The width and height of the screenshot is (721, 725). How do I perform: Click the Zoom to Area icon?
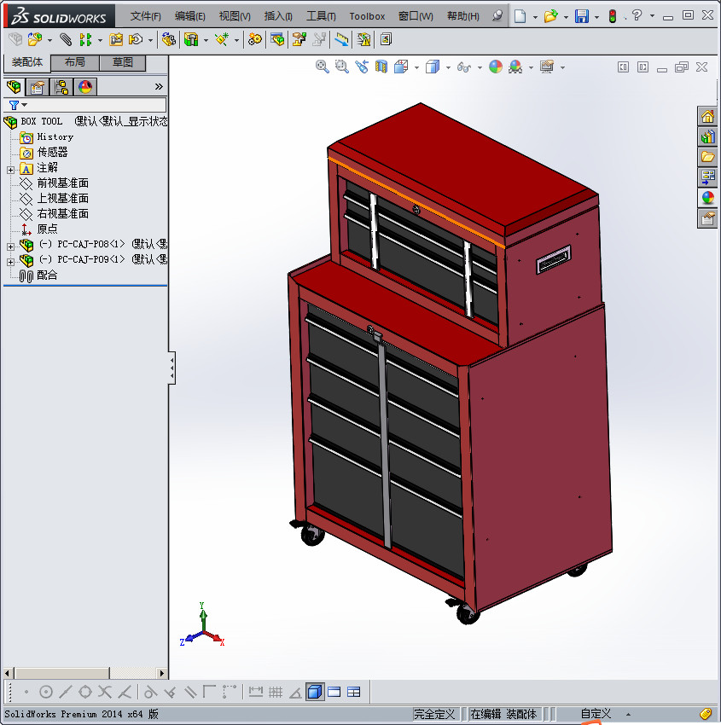pos(342,67)
